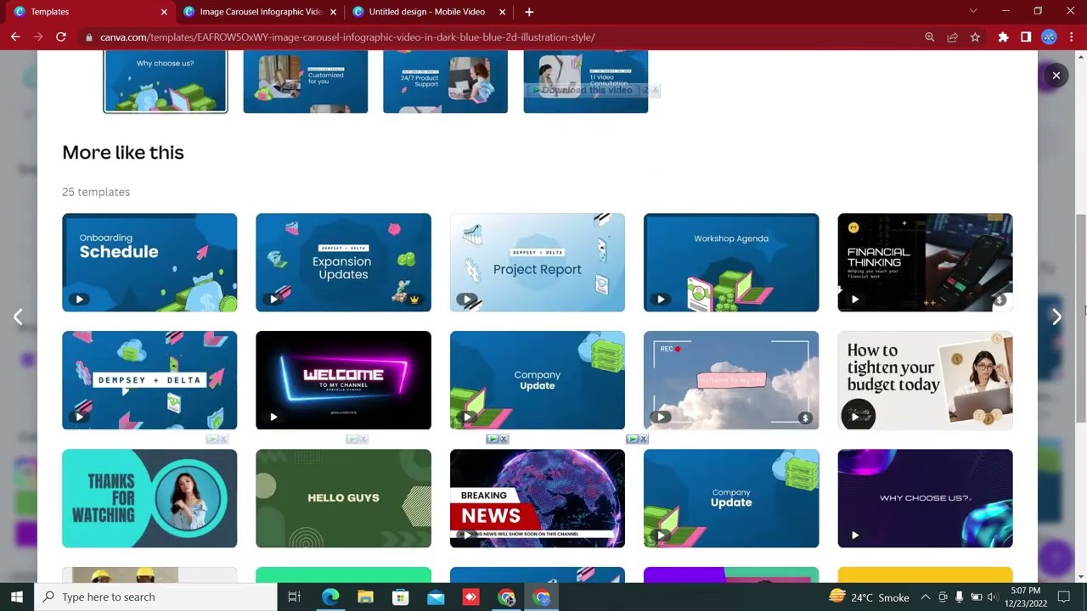Open Task View from the taskbar
This screenshot has height=611, width=1087.
[x=295, y=597]
